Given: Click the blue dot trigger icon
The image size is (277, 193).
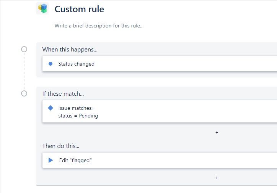Looking at the screenshot, I should pos(51,64).
